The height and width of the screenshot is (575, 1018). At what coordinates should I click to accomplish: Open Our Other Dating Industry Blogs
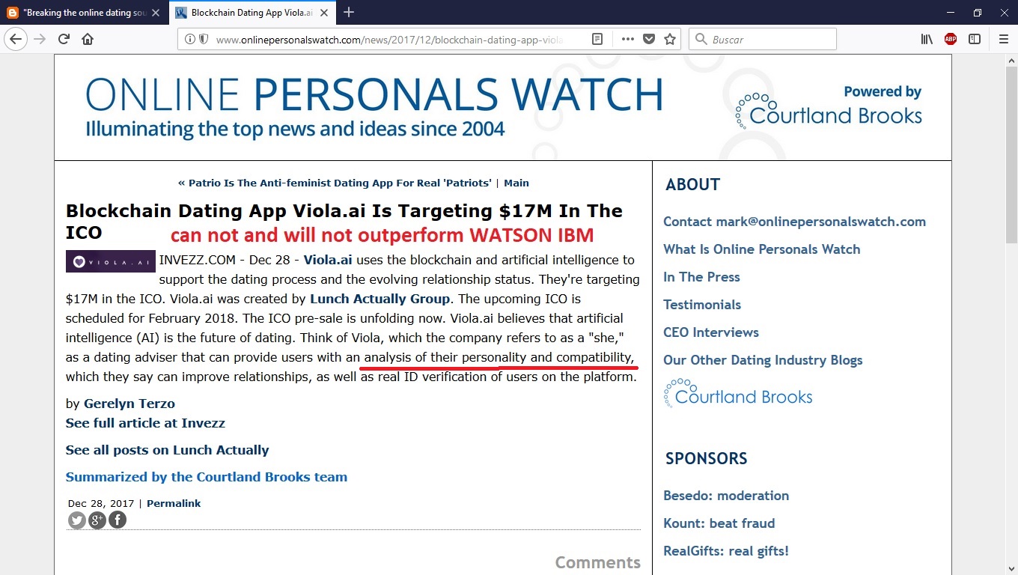click(763, 360)
